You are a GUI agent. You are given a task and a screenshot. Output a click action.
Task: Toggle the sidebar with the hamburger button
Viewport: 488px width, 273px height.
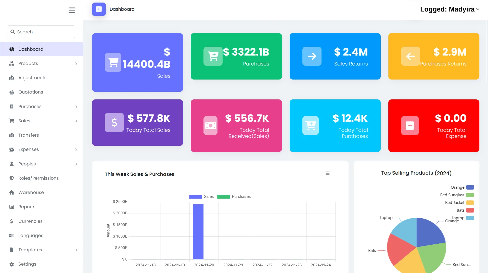tap(72, 10)
